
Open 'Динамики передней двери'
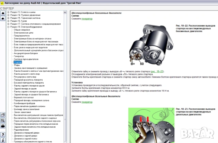[27, 133]
